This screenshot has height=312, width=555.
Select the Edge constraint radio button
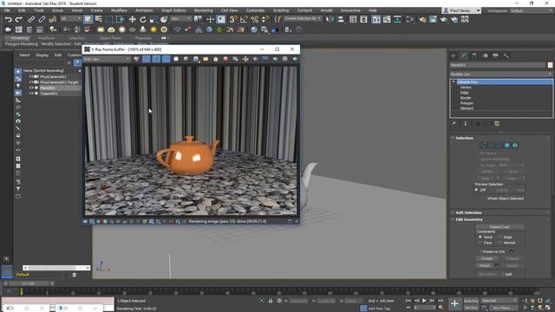click(500, 237)
